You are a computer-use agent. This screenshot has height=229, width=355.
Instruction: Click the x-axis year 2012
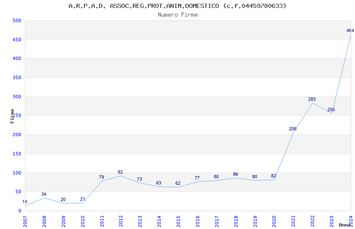[121, 221]
